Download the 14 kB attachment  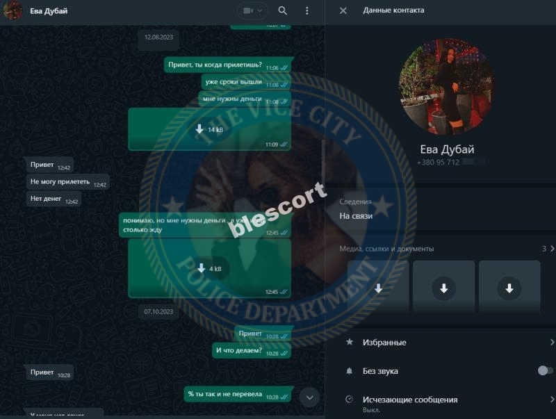coord(210,129)
